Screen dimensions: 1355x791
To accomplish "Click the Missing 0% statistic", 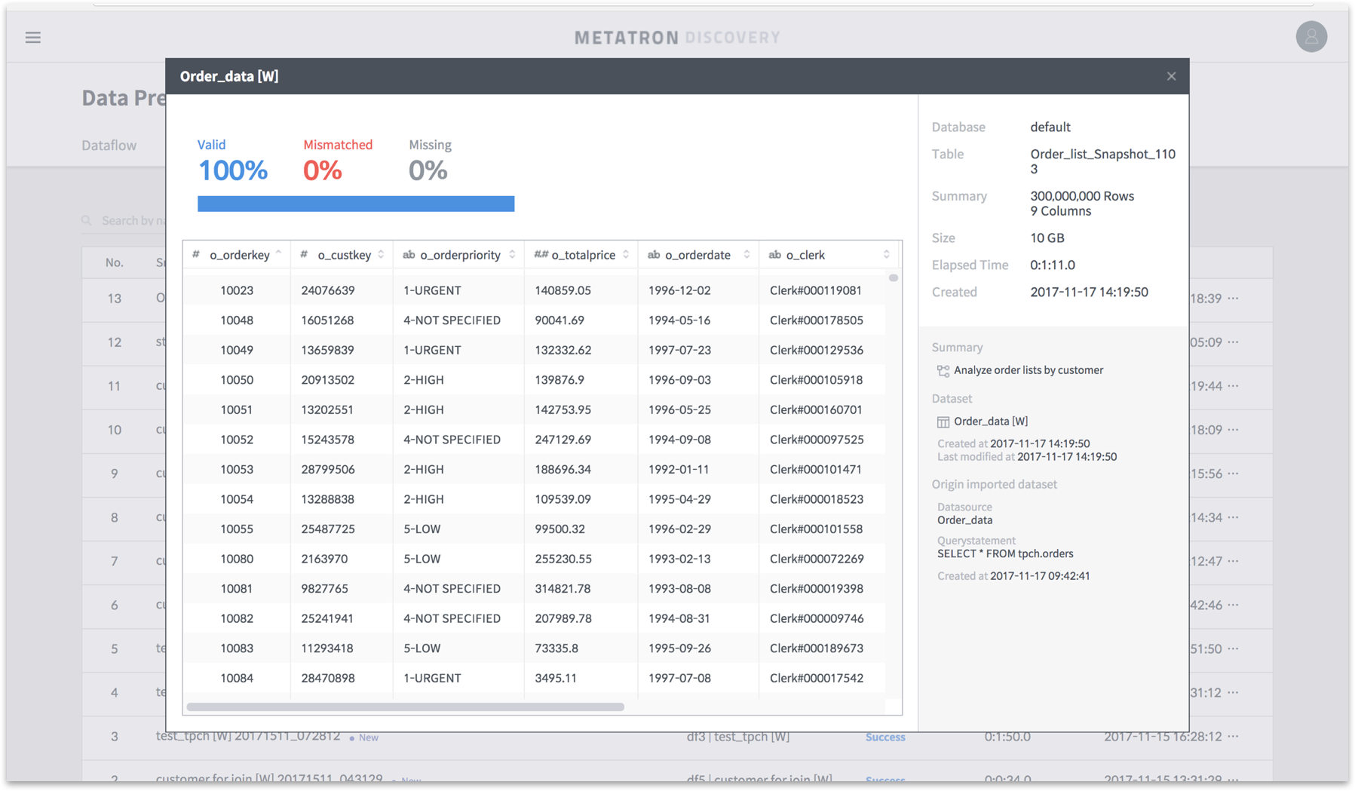I will point(430,161).
